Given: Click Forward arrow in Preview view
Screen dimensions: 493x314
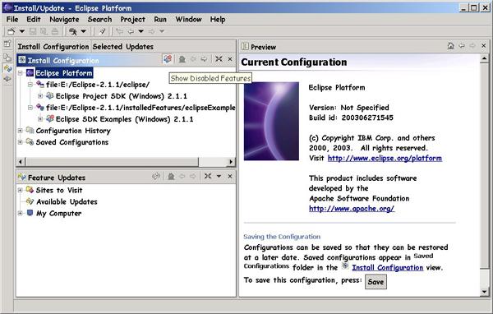Looking at the screenshot, I should (472, 46).
